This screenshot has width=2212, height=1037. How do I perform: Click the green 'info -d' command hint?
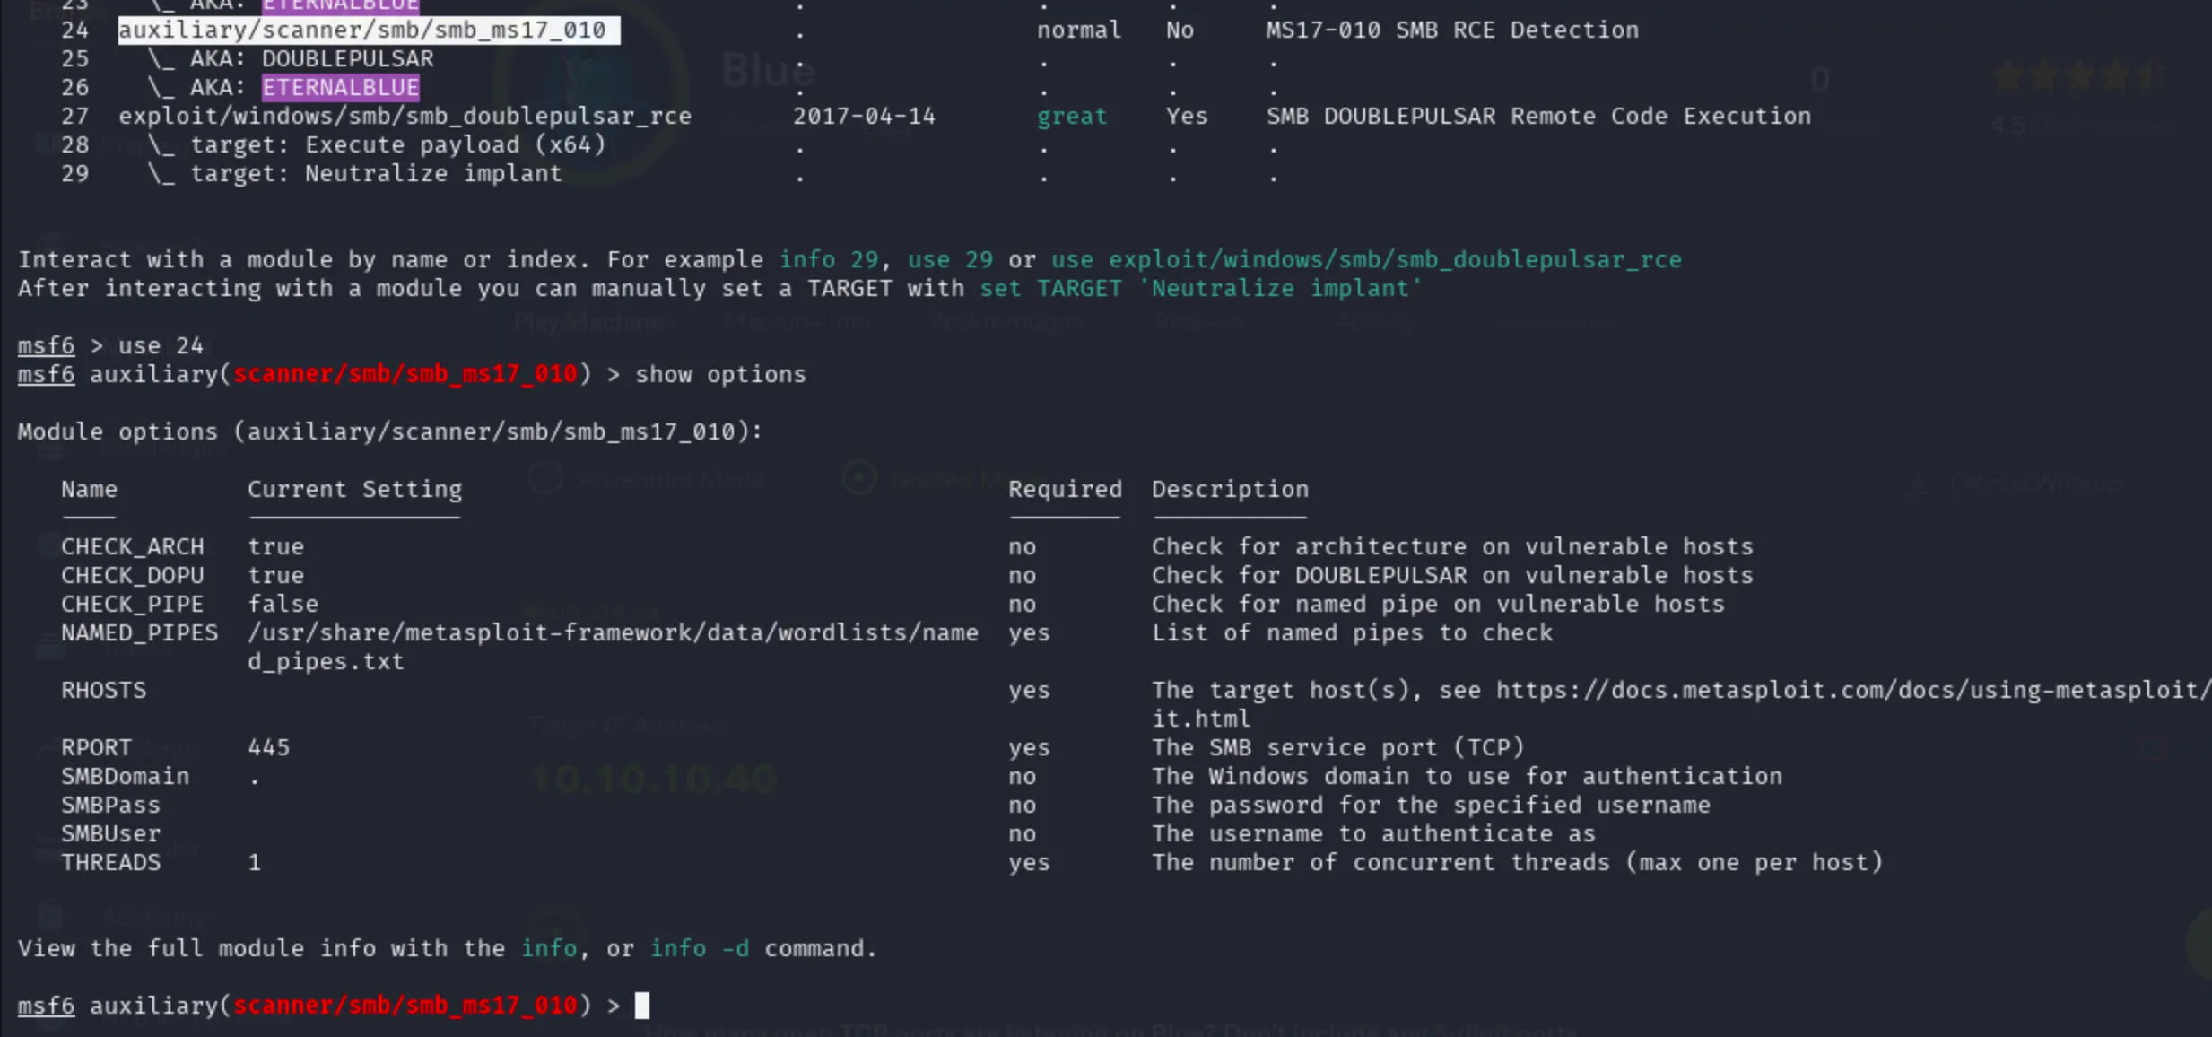click(699, 949)
